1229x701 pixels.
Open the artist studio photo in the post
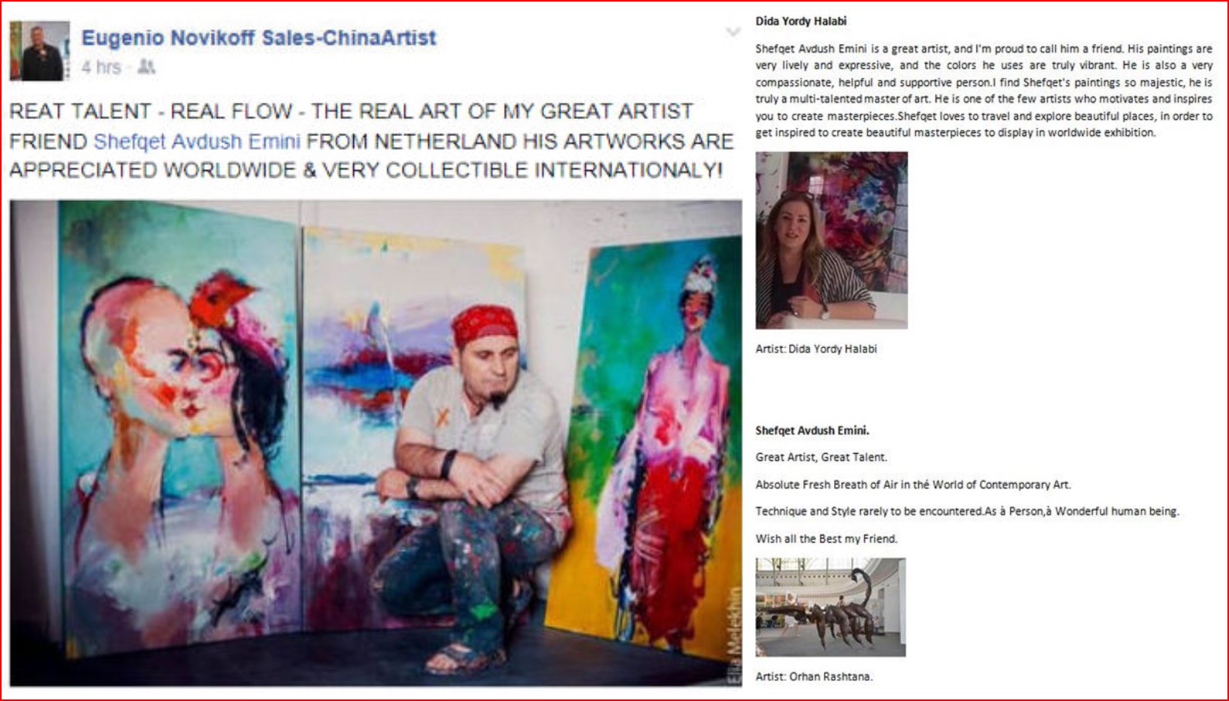(376, 443)
